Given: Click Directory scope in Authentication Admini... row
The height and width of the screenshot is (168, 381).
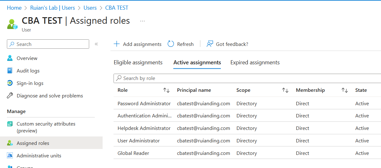Looking at the screenshot, I should pyautogui.click(x=246, y=116).
